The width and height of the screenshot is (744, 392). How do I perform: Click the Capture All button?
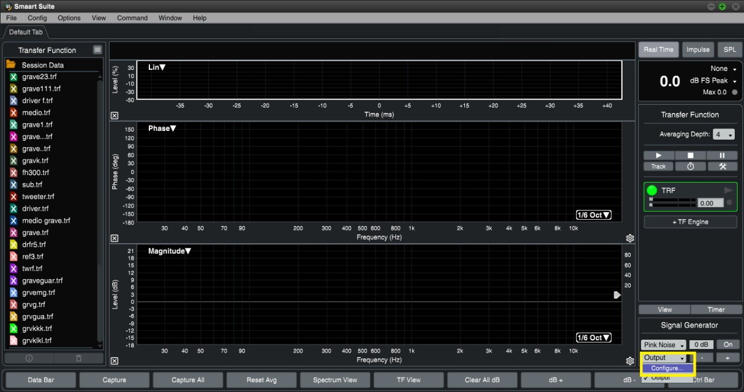[x=188, y=380]
